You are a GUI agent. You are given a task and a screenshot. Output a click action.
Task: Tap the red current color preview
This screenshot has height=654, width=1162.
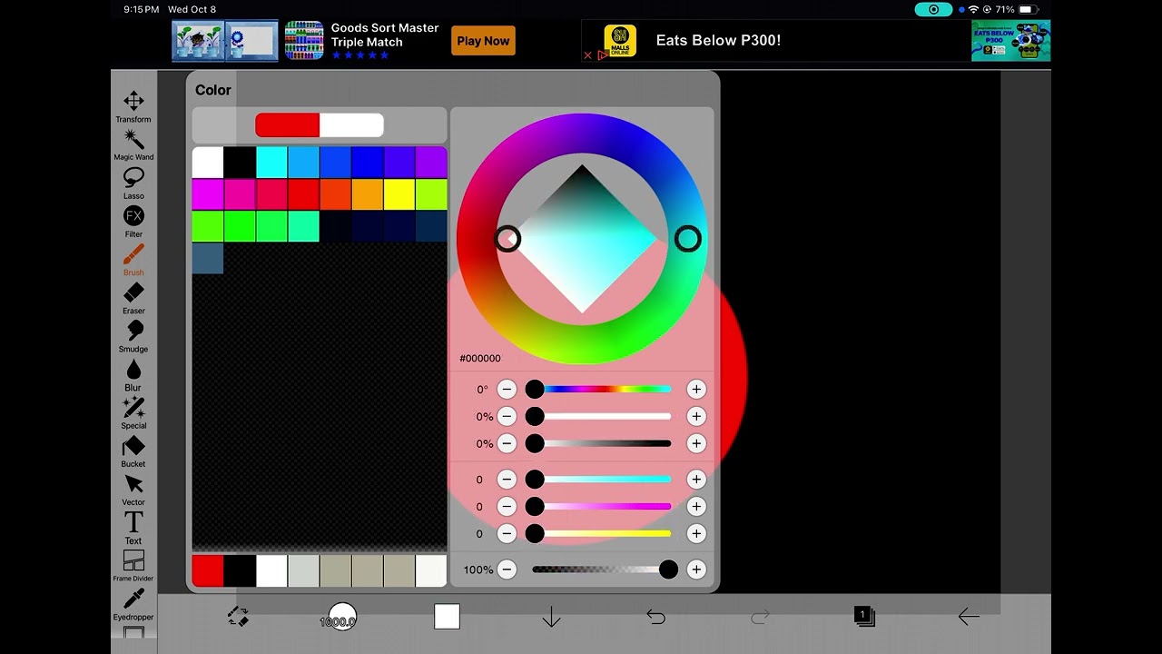pos(288,125)
